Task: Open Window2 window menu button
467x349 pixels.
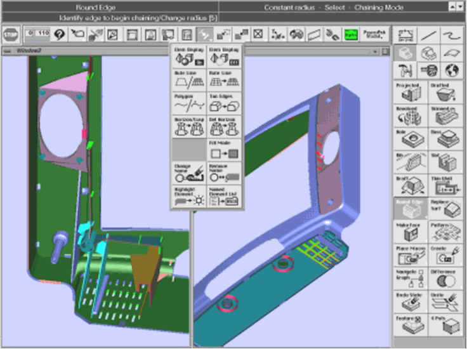Action: pos(7,51)
